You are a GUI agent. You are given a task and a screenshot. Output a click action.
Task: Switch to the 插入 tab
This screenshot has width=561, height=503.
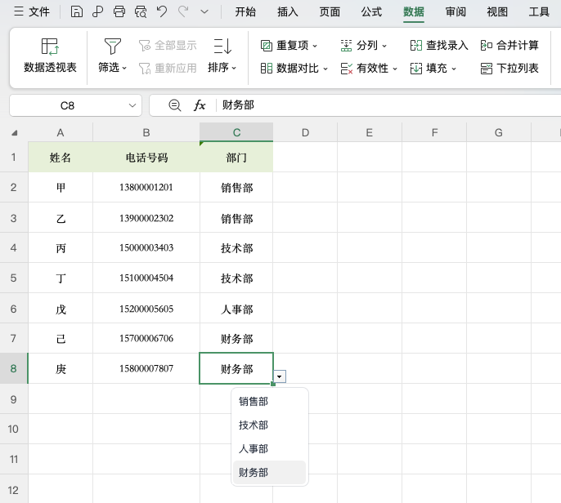click(x=288, y=12)
